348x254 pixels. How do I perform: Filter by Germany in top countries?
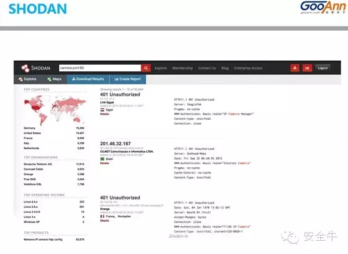[x=54, y=128]
